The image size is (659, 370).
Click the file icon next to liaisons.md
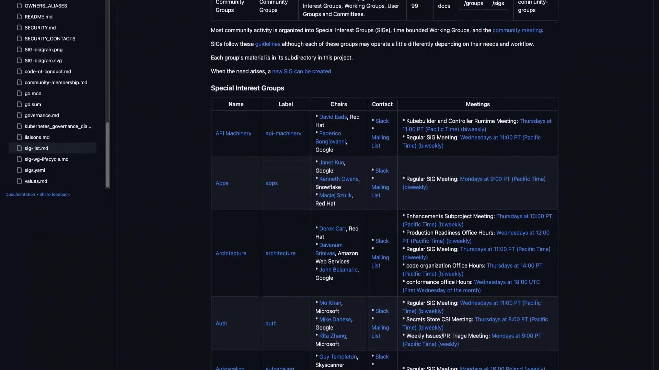[20, 137]
